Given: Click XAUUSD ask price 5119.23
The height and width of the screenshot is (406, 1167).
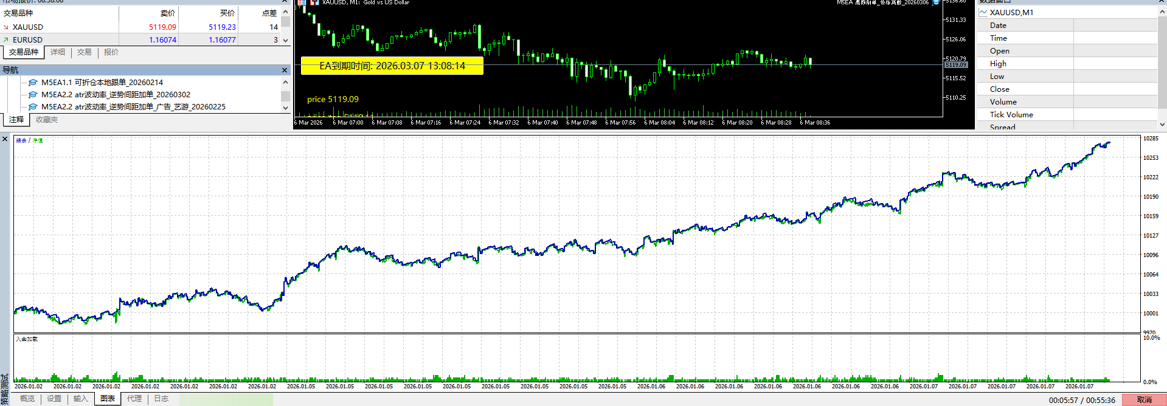Looking at the screenshot, I should (222, 27).
